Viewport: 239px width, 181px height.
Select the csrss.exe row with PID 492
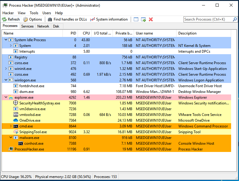coord(116,74)
